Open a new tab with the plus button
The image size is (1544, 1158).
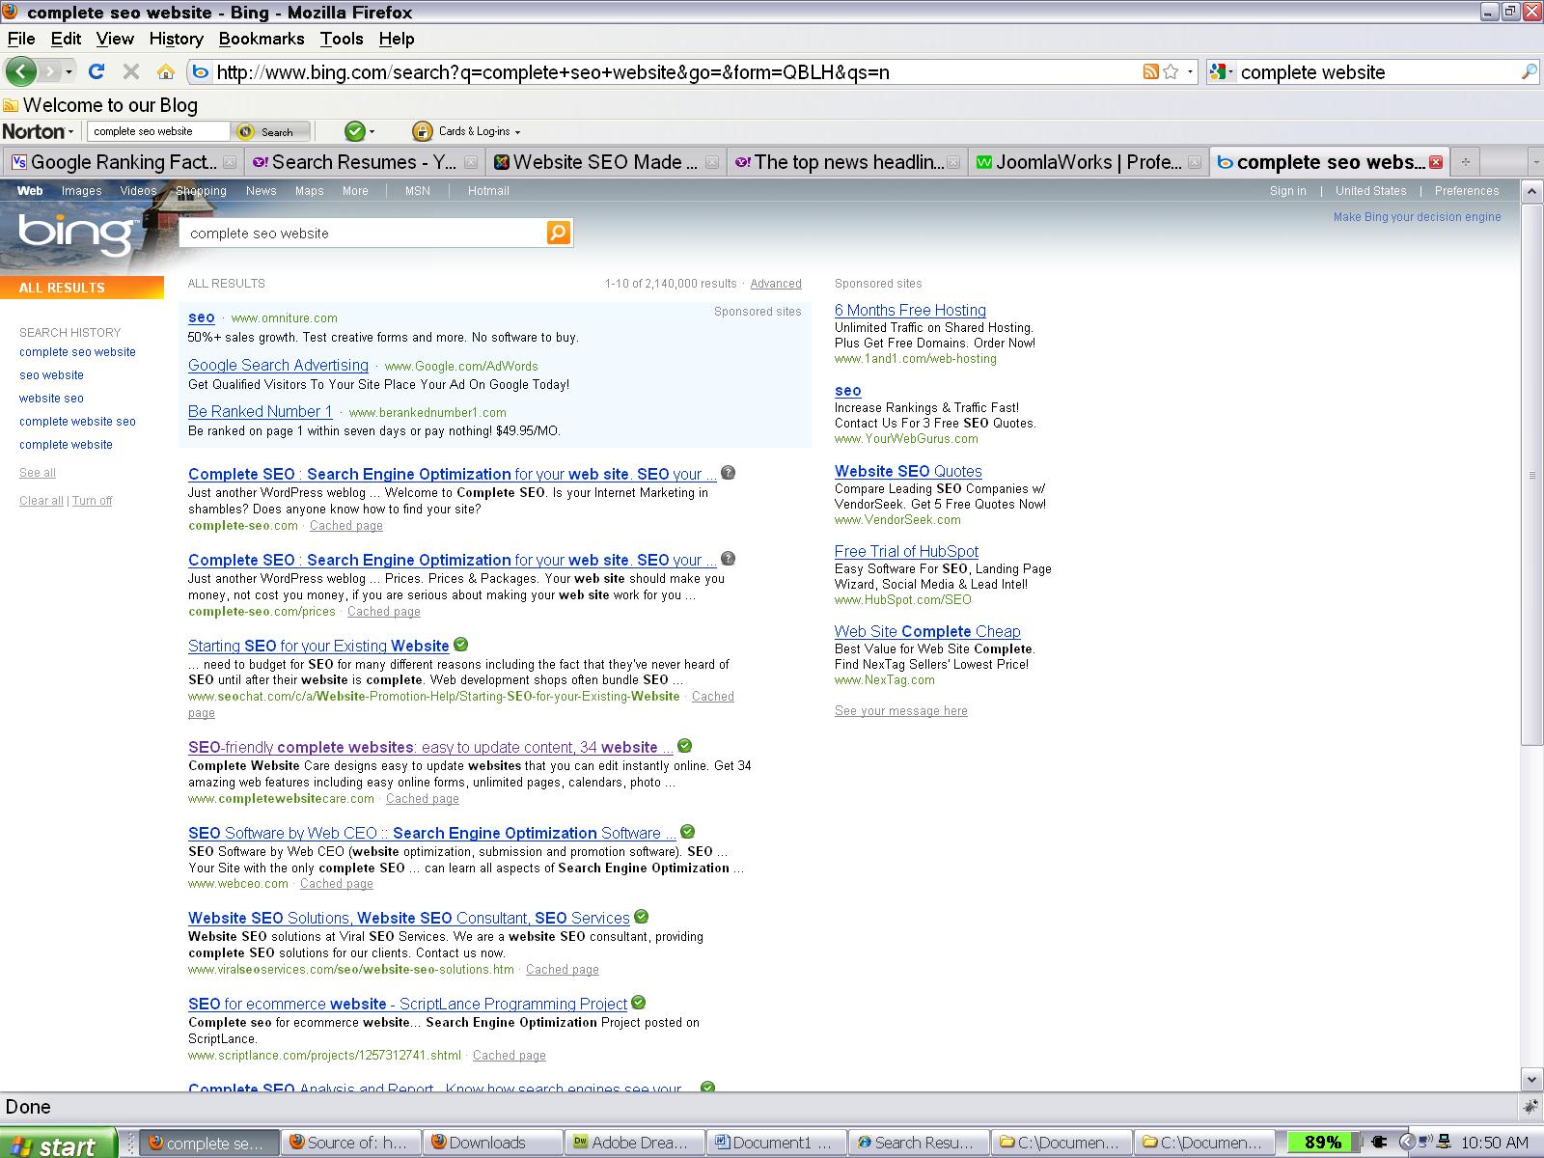(1465, 162)
